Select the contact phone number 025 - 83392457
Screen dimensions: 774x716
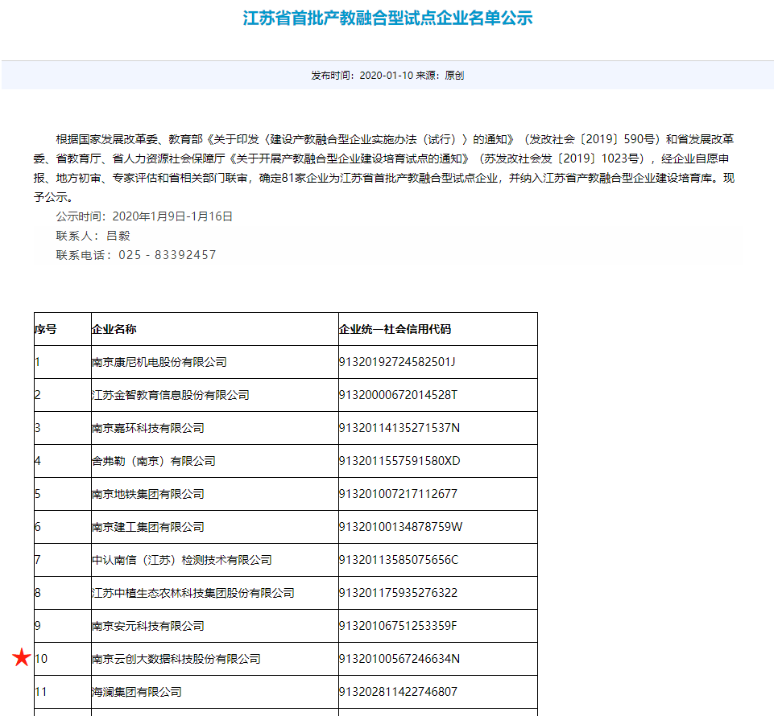167,255
